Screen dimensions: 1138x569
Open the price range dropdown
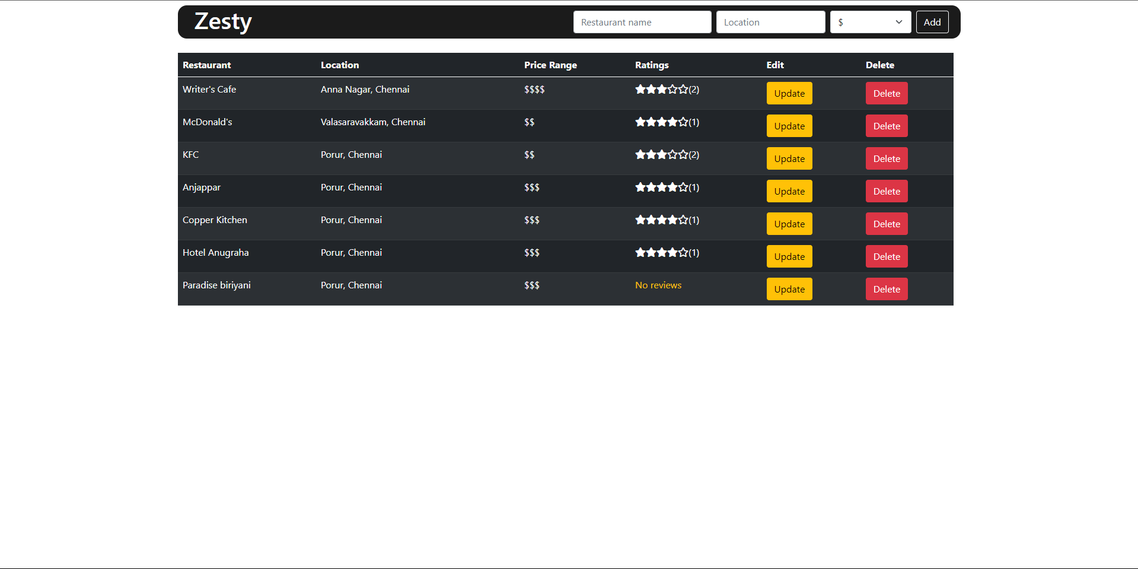coord(871,22)
